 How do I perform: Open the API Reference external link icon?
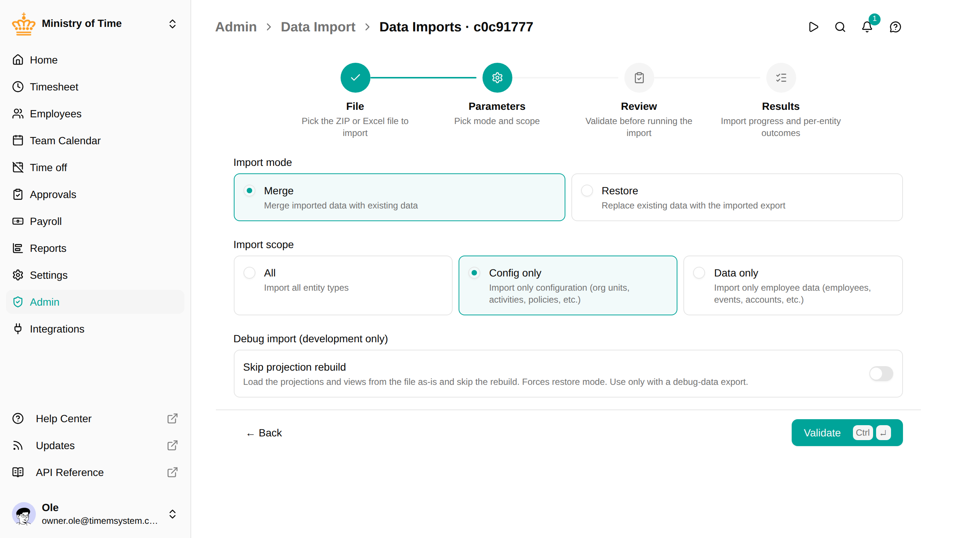click(172, 472)
